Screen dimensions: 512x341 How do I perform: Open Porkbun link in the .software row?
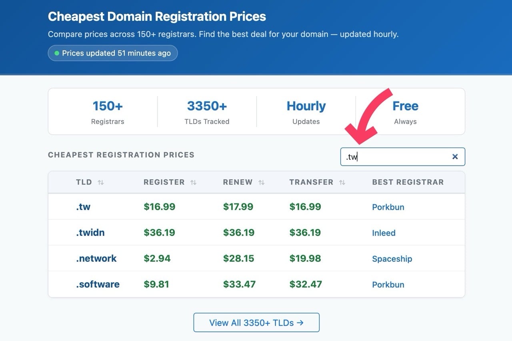tap(388, 285)
